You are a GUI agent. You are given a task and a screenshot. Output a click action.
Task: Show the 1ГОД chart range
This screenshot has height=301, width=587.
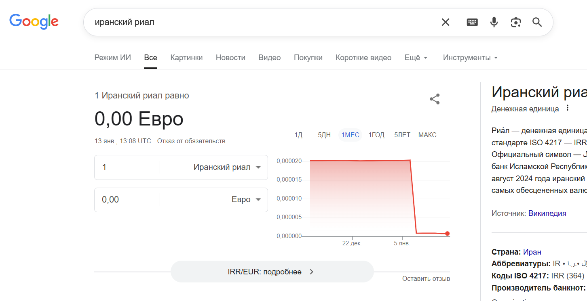(x=376, y=135)
